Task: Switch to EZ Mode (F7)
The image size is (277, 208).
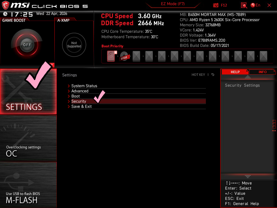Action: 173,4
